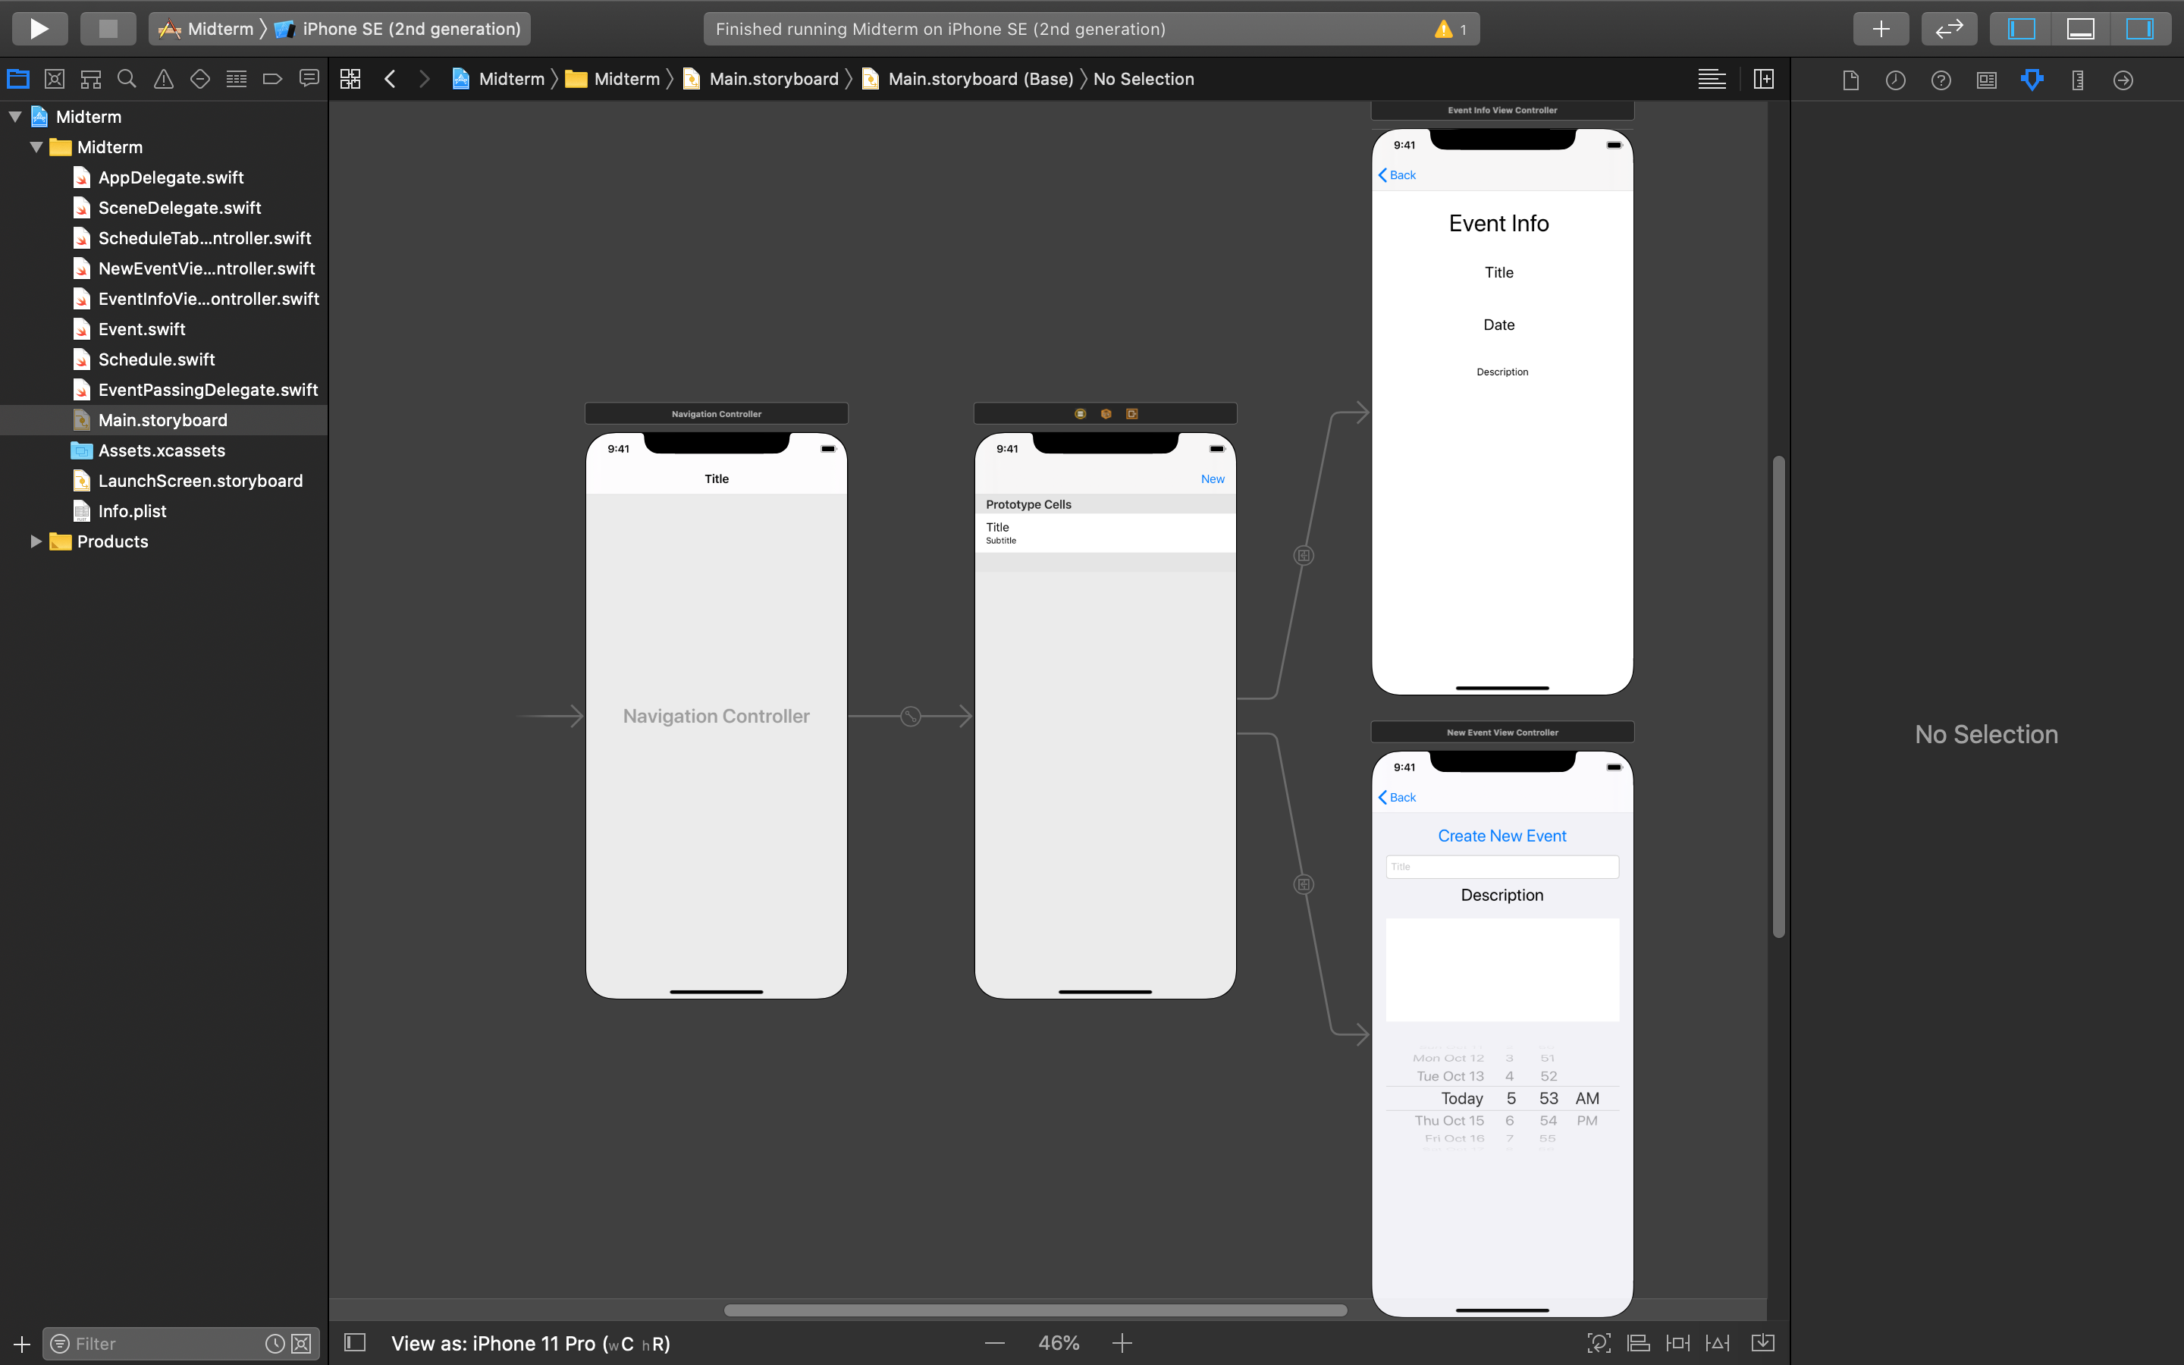Change View as device iPhone 11 Pro
This screenshot has width=2184, height=1365.
[x=531, y=1343]
